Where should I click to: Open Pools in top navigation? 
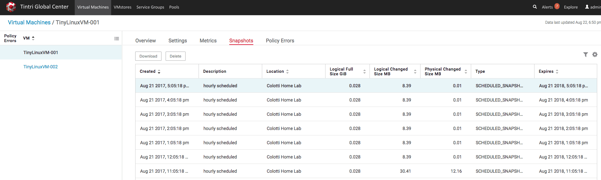click(x=174, y=7)
